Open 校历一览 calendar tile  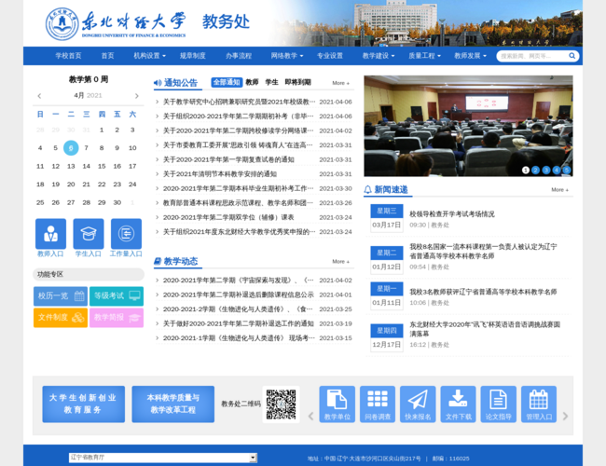coord(61,296)
